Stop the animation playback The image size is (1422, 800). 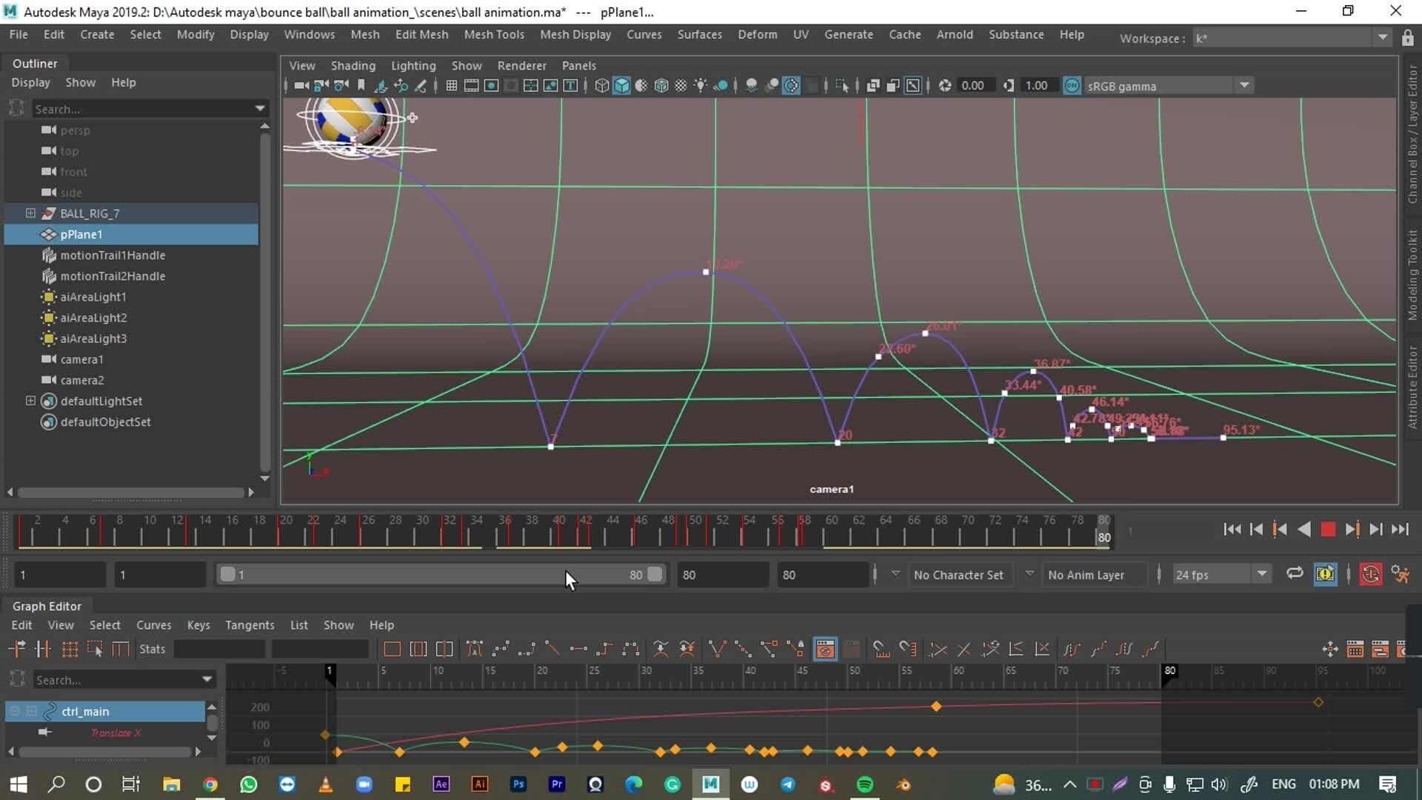click(x=1328, y=529)
